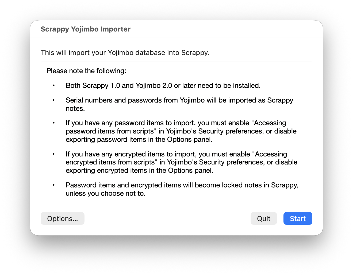Click the import description sentence

click(x=125, y=53)
